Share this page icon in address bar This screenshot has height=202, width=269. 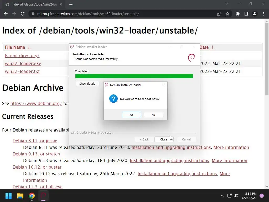tap(219, 14)
